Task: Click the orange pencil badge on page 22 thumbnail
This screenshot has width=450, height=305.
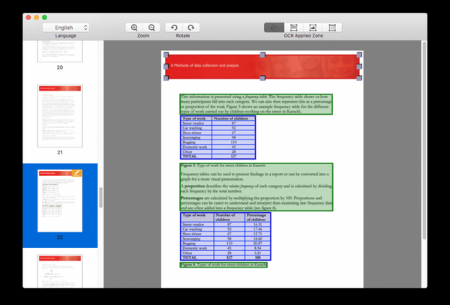Action: point(77,173)
